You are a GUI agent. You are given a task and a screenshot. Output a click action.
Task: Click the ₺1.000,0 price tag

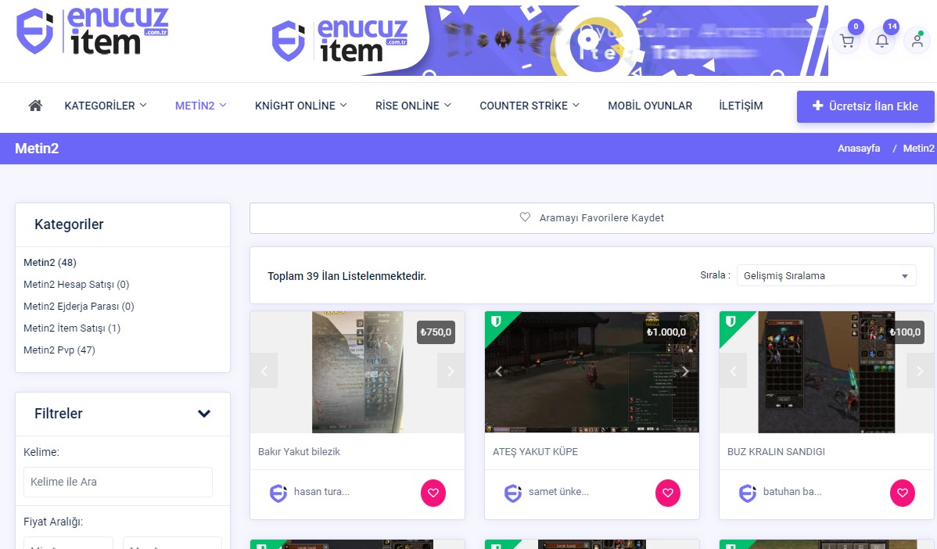666,332
